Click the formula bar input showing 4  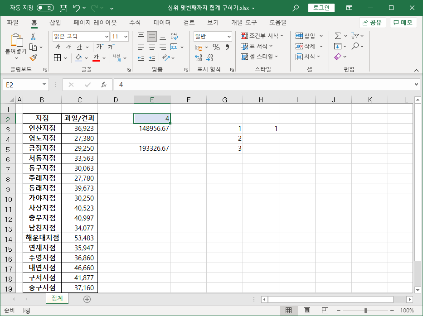264,85
